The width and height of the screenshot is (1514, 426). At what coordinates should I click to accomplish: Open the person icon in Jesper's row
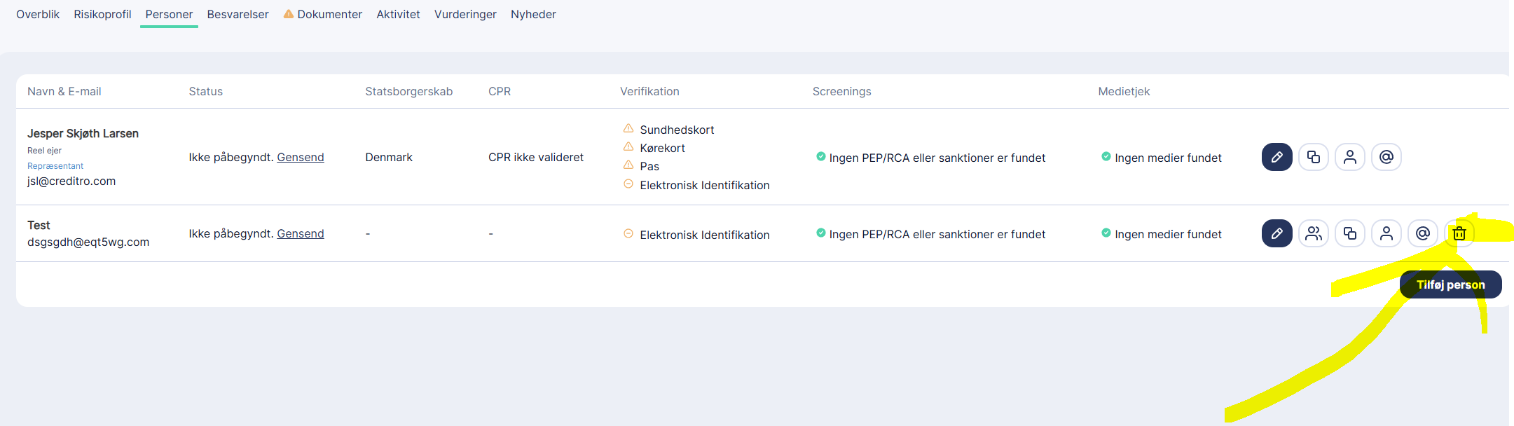1350,157
